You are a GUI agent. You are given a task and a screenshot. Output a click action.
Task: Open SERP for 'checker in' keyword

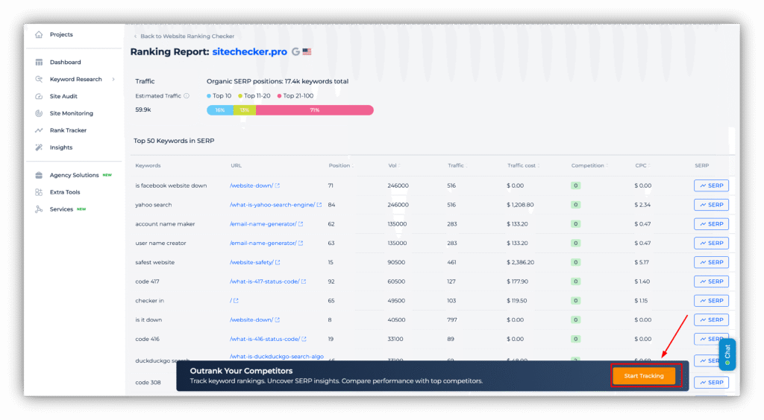[711, 301]
